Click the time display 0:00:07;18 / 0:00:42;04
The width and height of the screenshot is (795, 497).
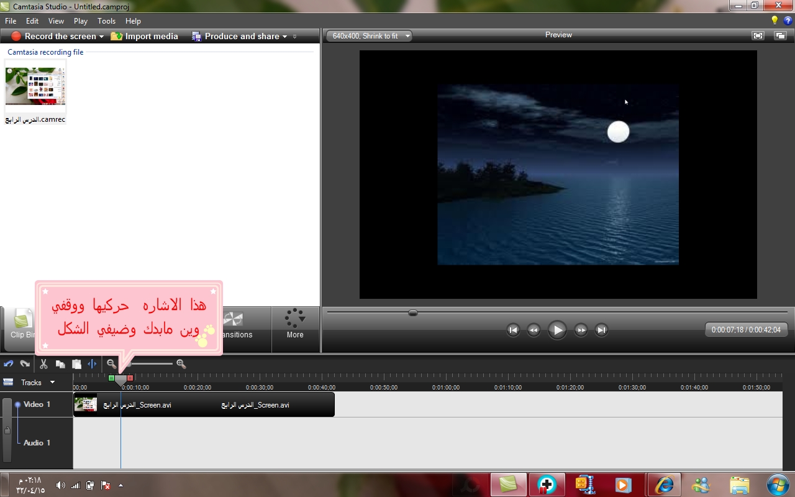[x=746, y=330]
